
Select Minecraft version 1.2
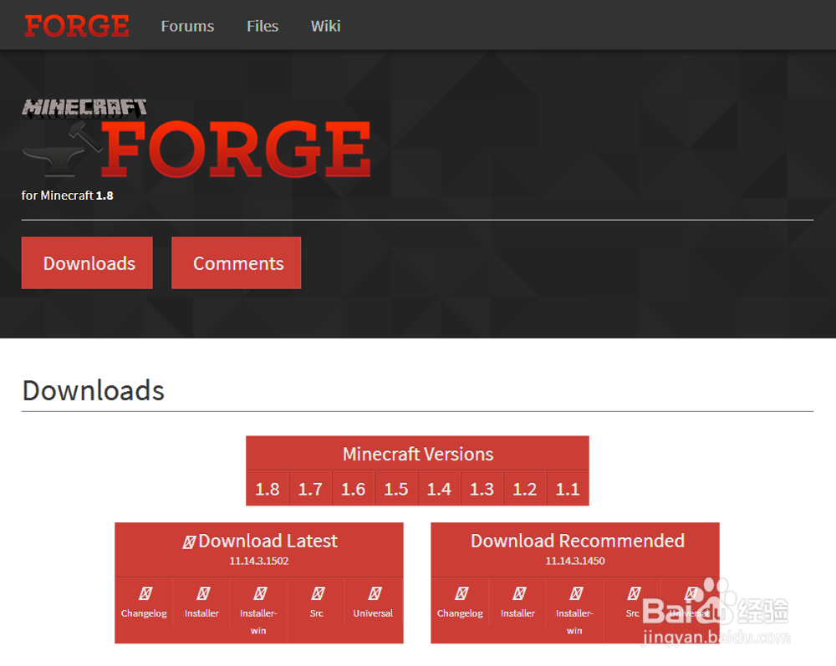coord(525,489)
